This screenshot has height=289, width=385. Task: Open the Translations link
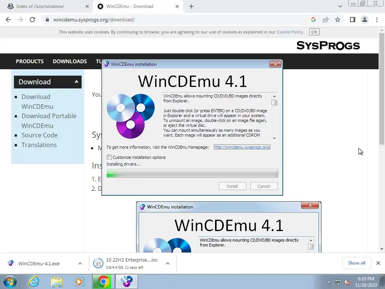click(x=39, y=145)
